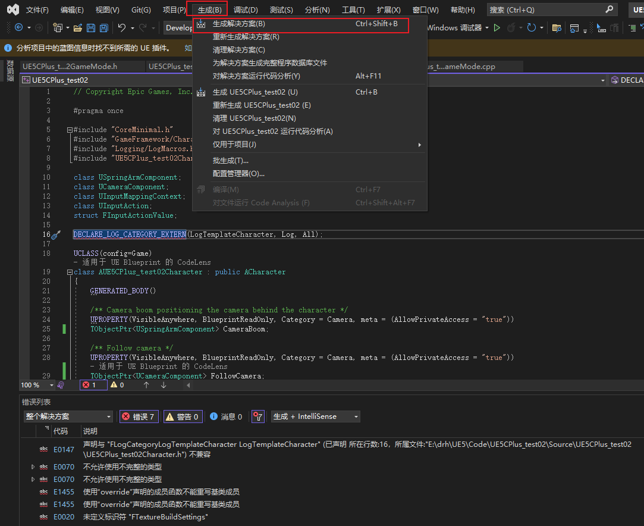Click the blue info icon in notification bar
Screen dimensions: 644x526
click(8, 48)
